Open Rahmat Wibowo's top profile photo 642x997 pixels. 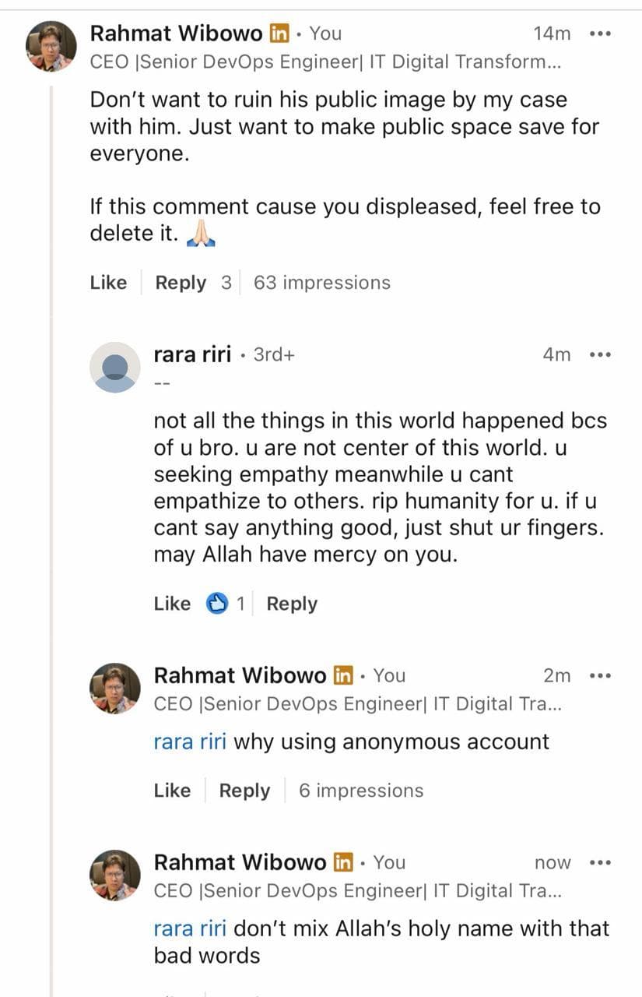tap(51, 46)
